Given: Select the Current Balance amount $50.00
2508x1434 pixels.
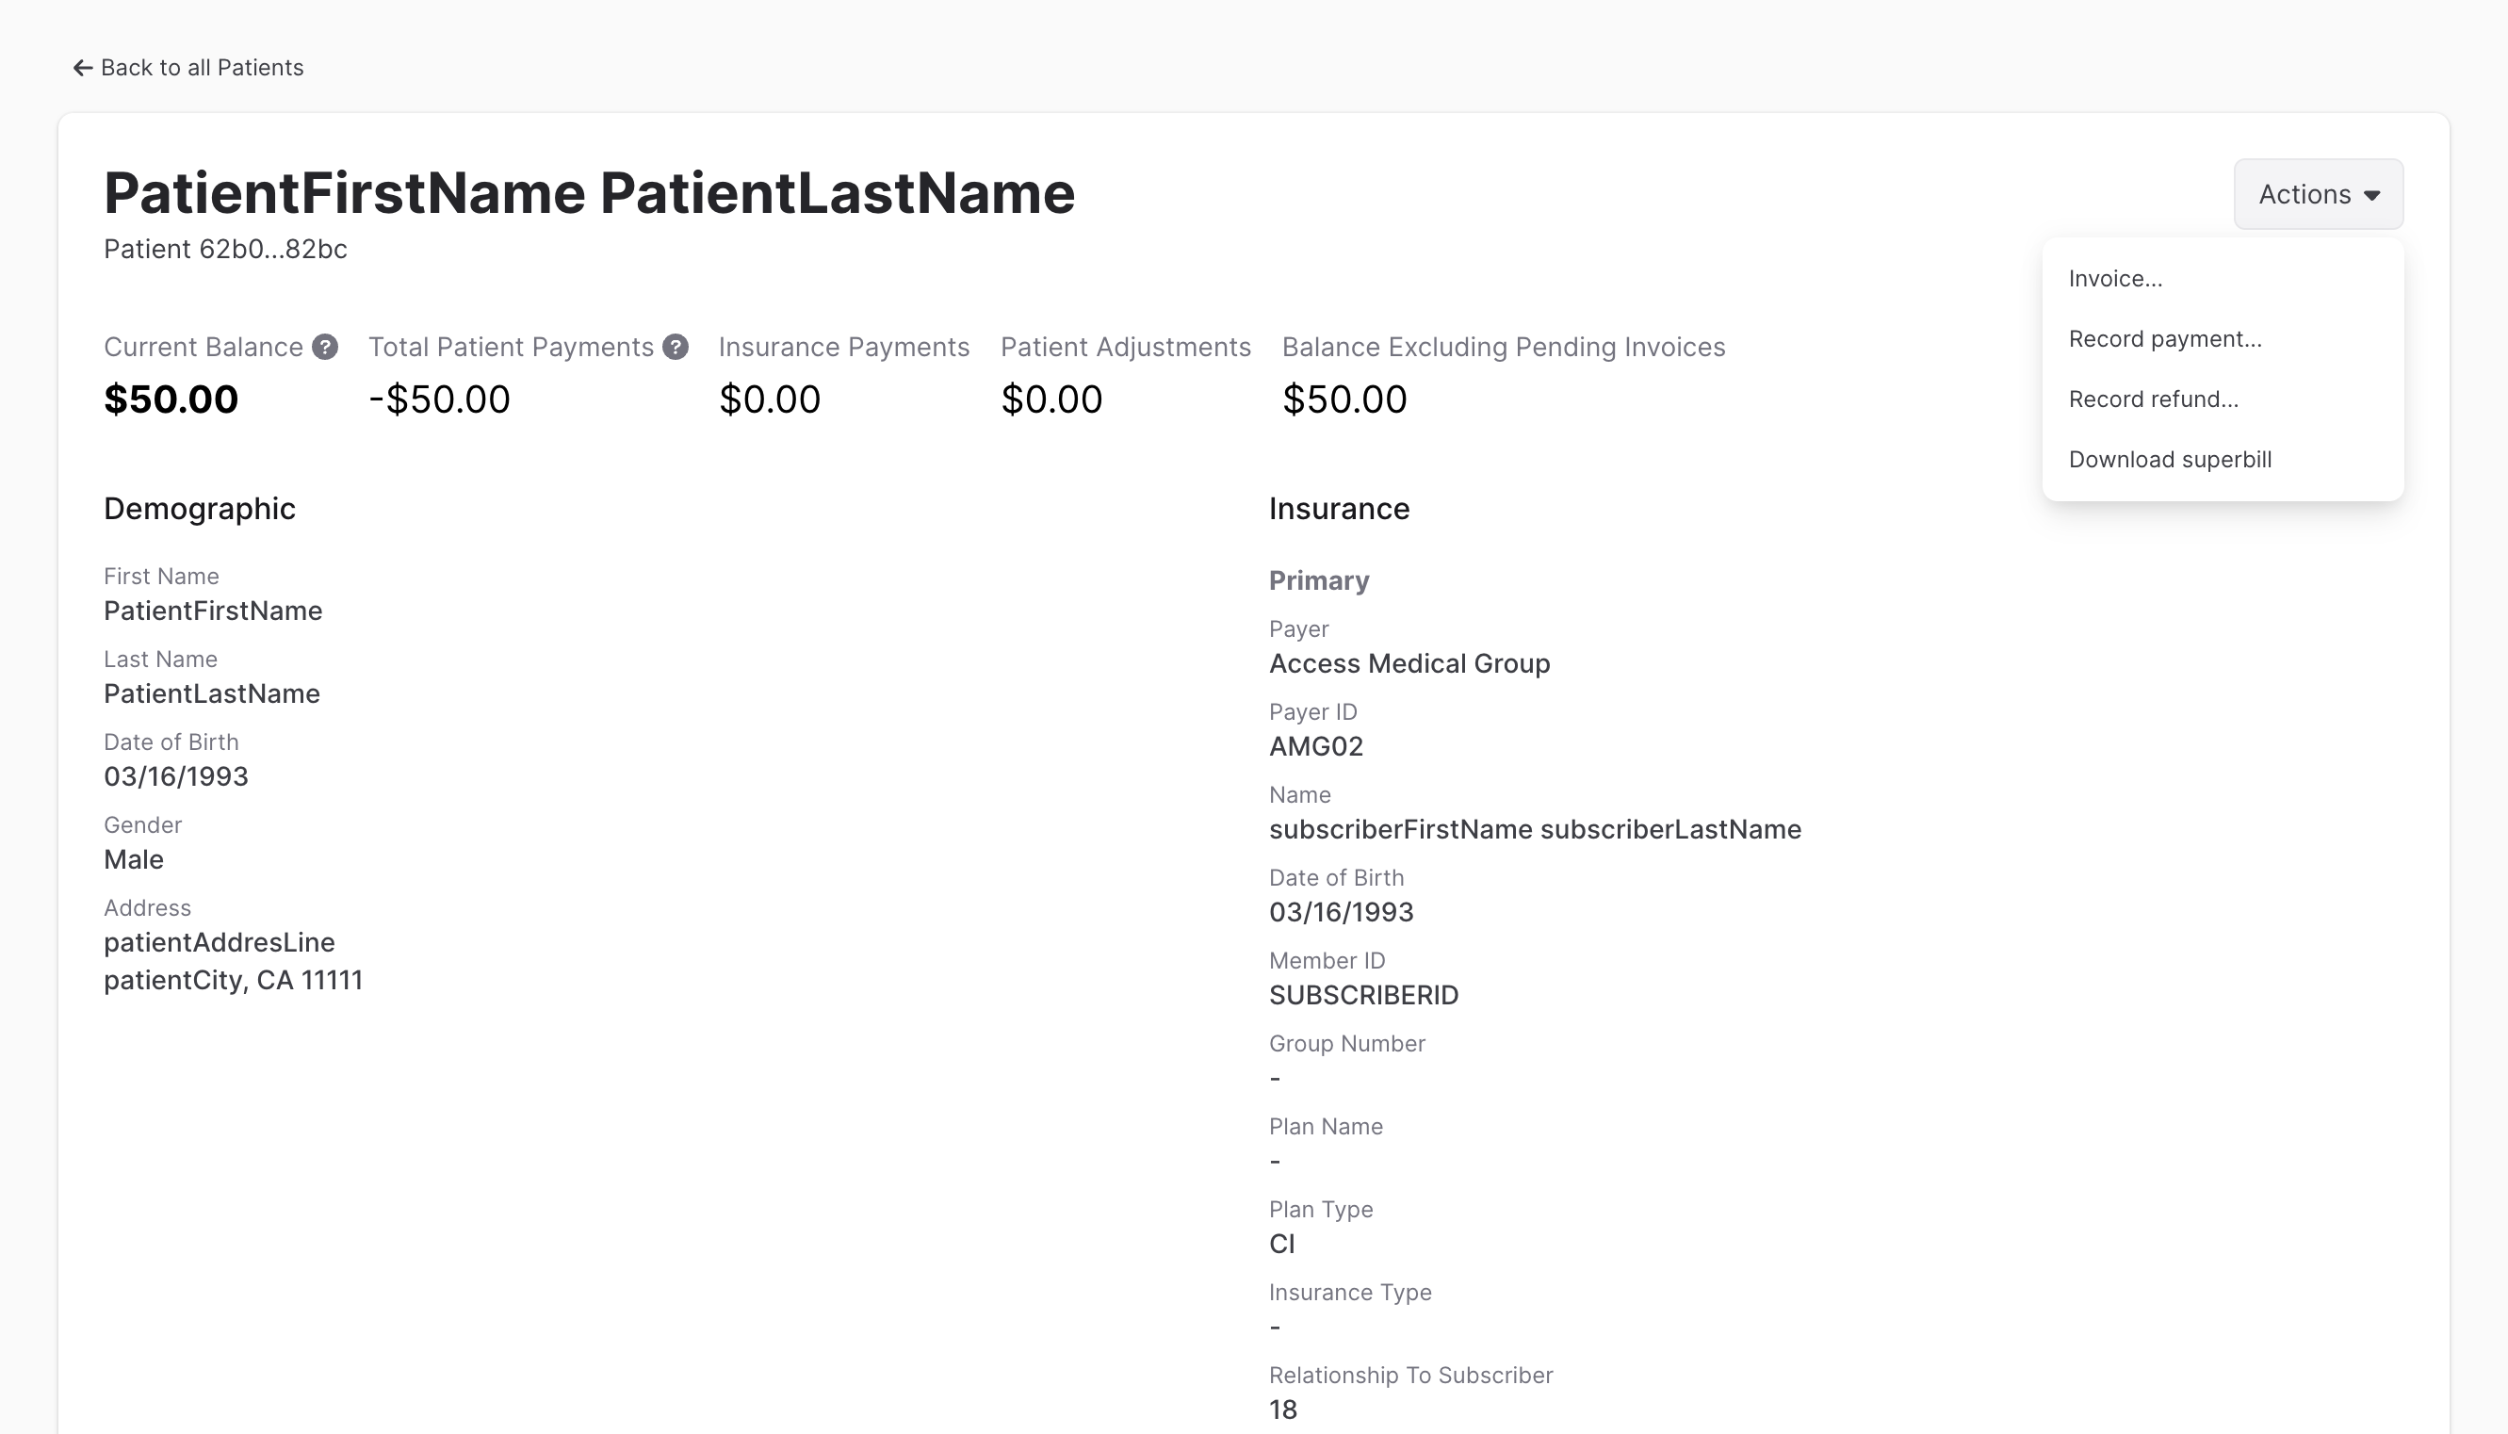Looking at the screenshot, I should [x=171, y=399].
